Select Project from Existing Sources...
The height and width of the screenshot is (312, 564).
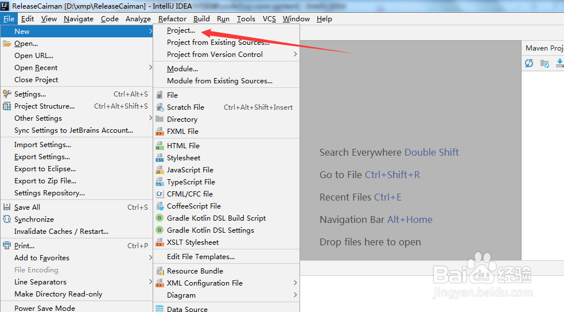pyautogui.click(x=227, y=43)
